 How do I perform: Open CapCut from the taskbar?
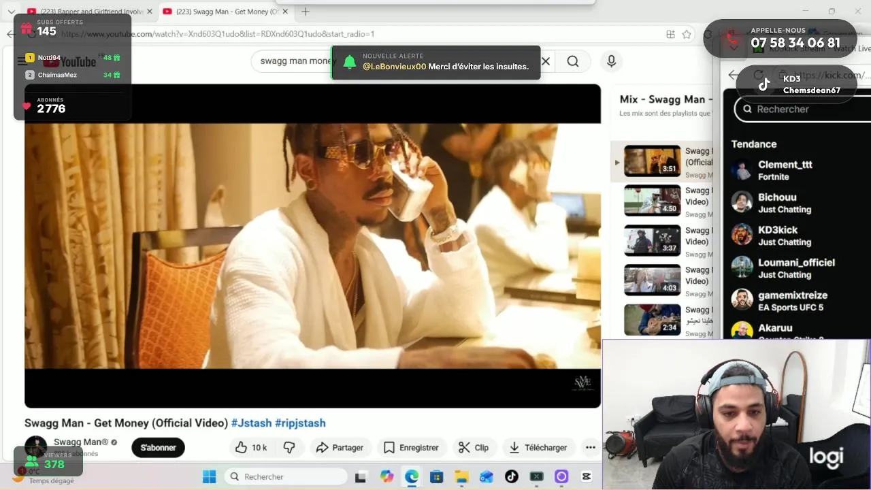[x=587, y=476]
